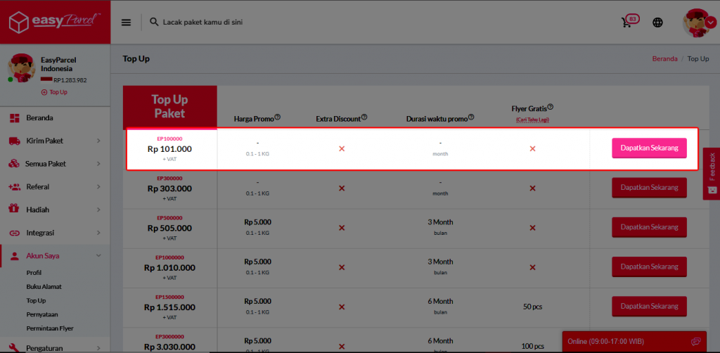The width and height of the screenshot is (720, 353).
Task: Click the Durasi waktu promo help icon
Action: click(x=472, y=117)
